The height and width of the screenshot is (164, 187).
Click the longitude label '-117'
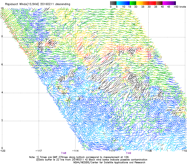coord(39,151)
